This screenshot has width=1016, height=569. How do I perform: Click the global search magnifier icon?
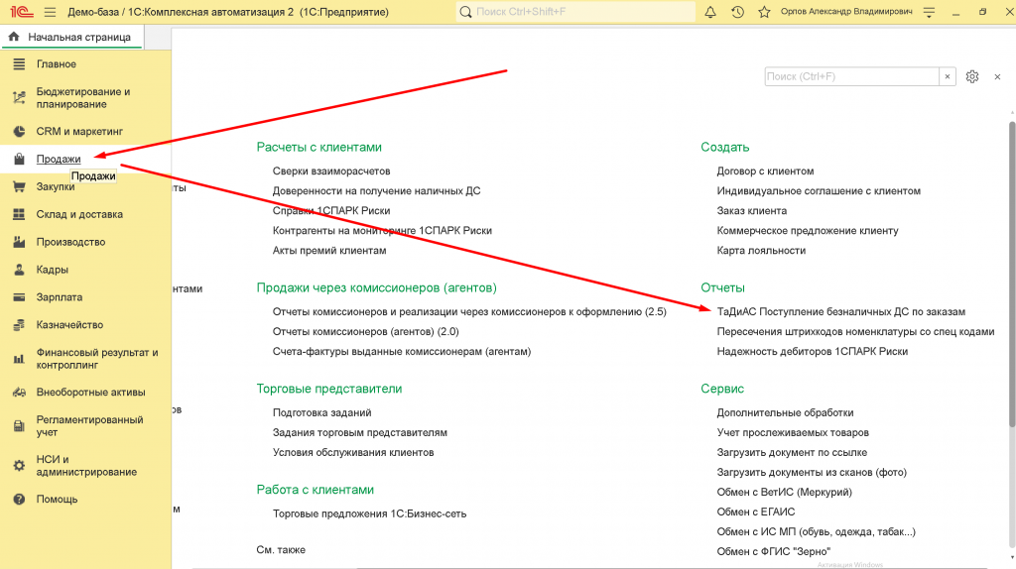coord(465,12)
